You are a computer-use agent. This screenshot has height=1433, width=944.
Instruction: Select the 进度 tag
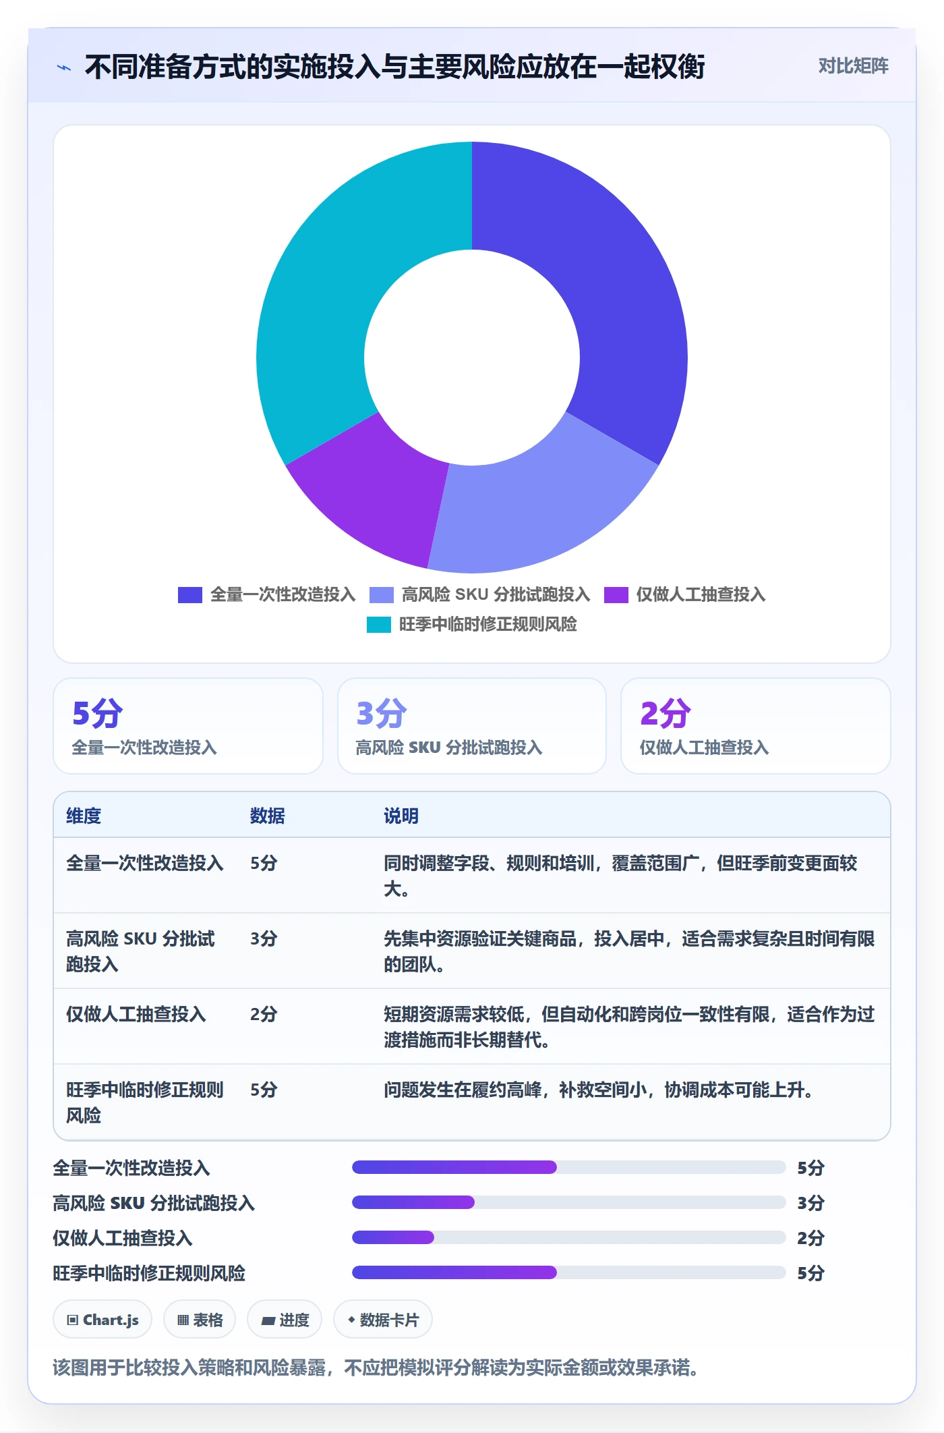(x=285, y=1319)
